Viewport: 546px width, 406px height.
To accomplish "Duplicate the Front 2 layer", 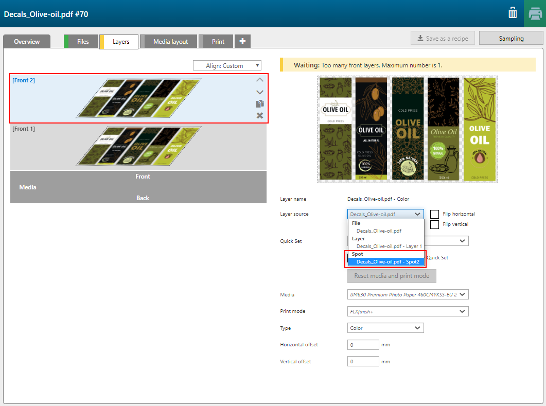I will click(260, 103).
